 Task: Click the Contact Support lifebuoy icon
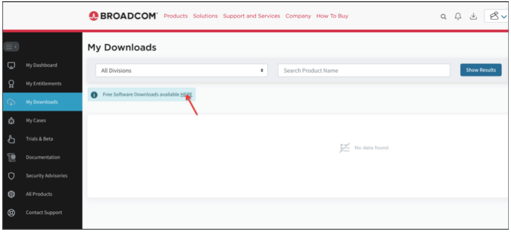point(11,213)
